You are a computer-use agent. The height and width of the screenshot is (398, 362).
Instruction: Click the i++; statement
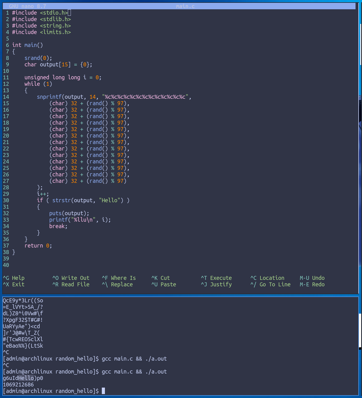point(43,194)
